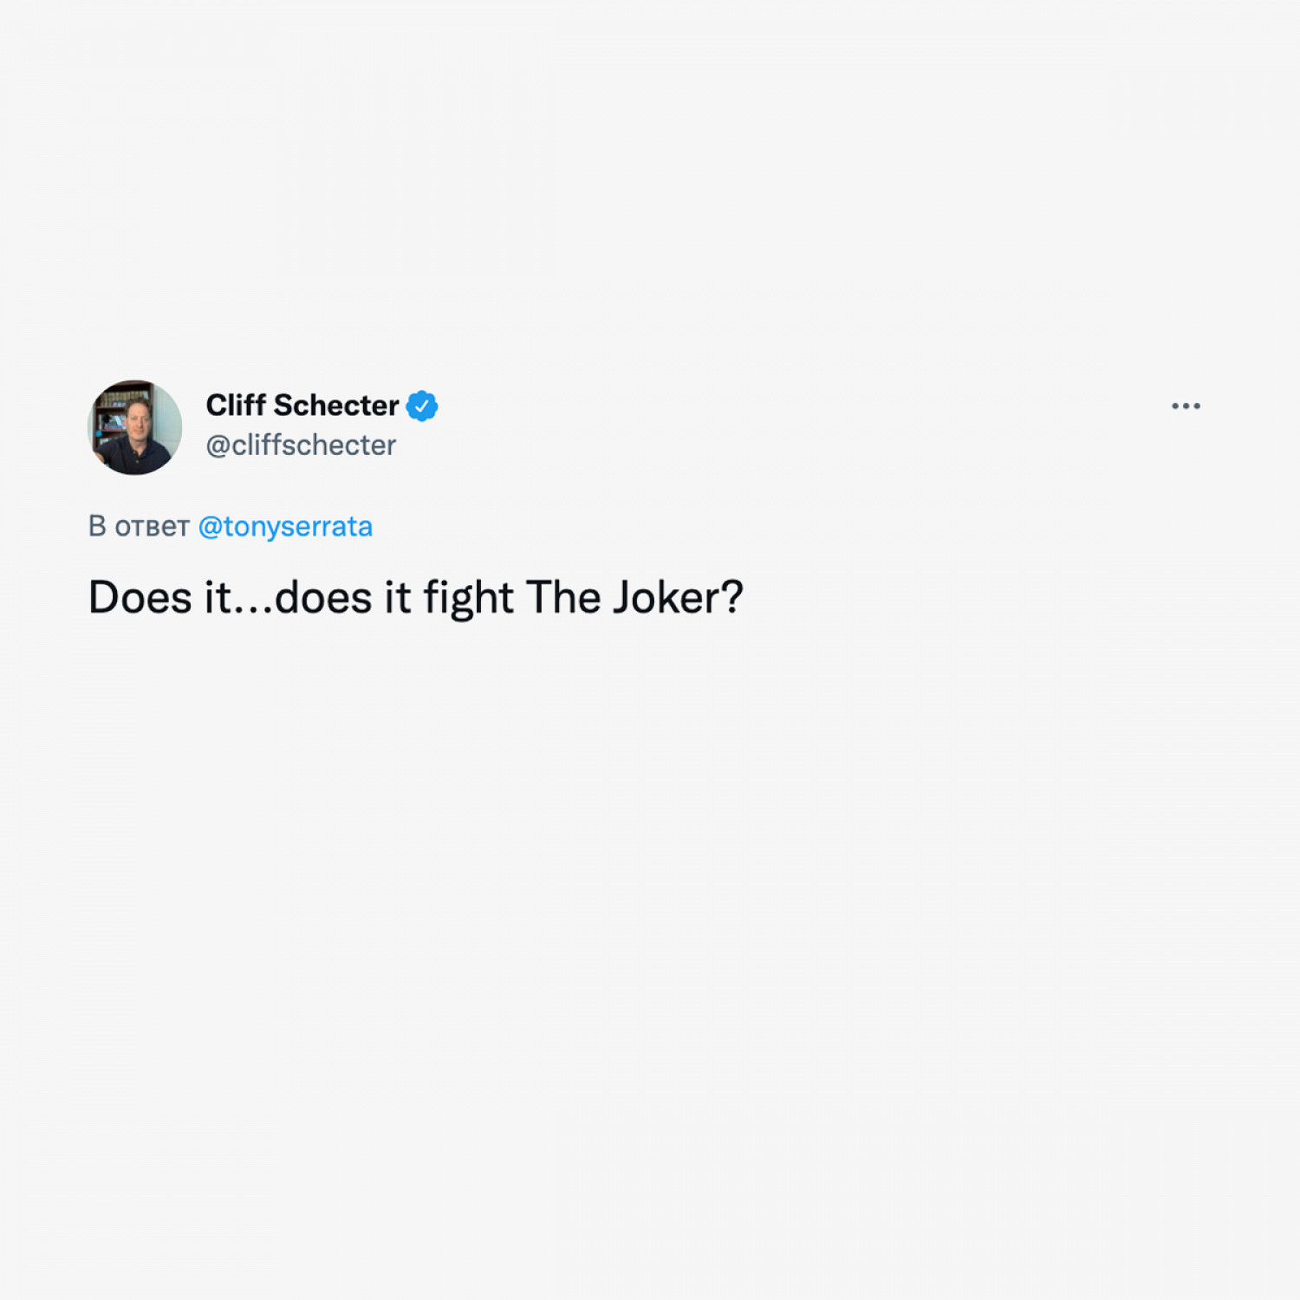Open the three-dot more options menu
The height and width of the screenshot is (1300, 1300).
click(x=1186, y=406)
